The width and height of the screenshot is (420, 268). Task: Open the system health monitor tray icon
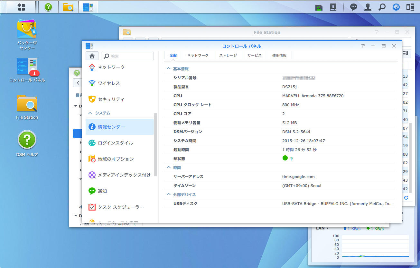click(x=319, y=7)
